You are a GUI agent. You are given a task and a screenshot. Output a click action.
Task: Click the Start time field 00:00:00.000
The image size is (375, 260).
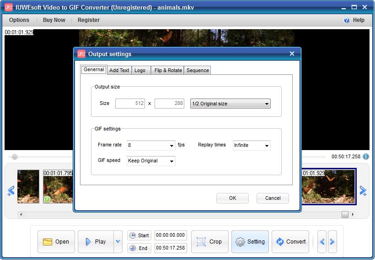point(171,235)
